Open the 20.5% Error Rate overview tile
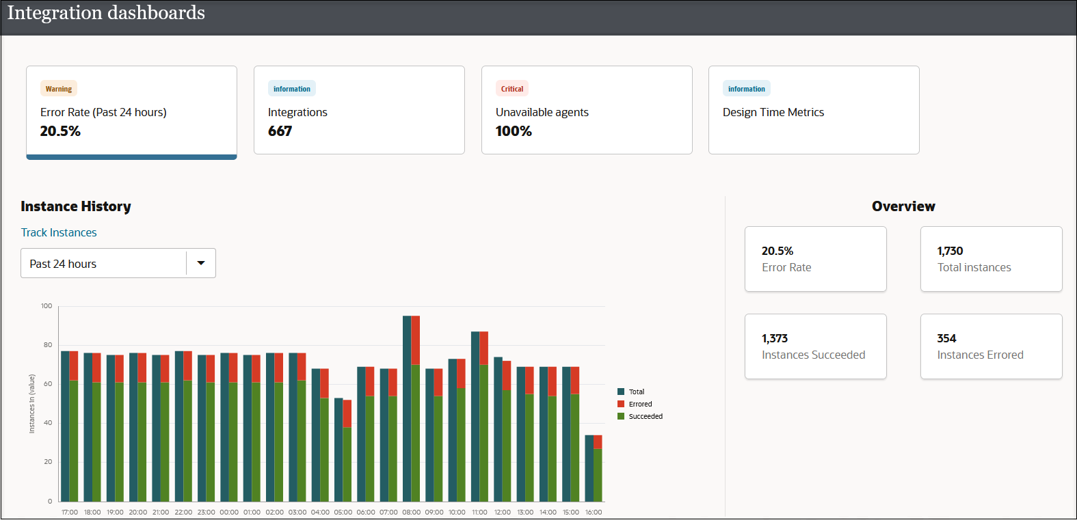Image resolution: width=1077 pixels, height=520 pixels. [816, 259]
